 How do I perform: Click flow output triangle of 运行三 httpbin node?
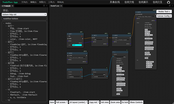click(x=130, y=38)
